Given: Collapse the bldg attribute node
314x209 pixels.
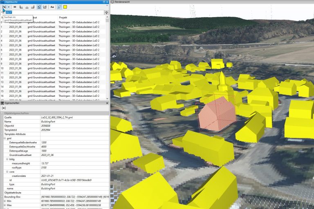Looking at the screenshot, I should pyautogui.click(x=8, y=159).
